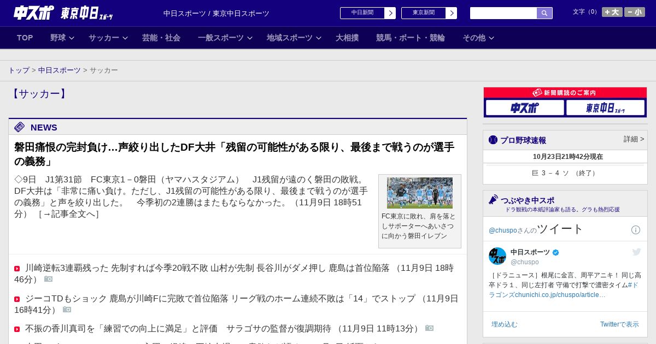Click 埋め込む link

click(504, 324)
